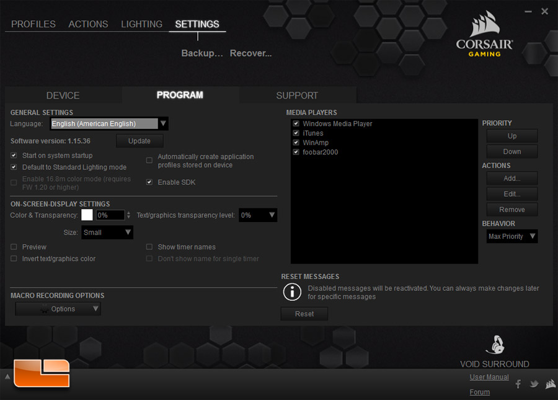Click the Corsair Gaming logo
Viewport: 558px width, 400px height.
coord(484,34)
